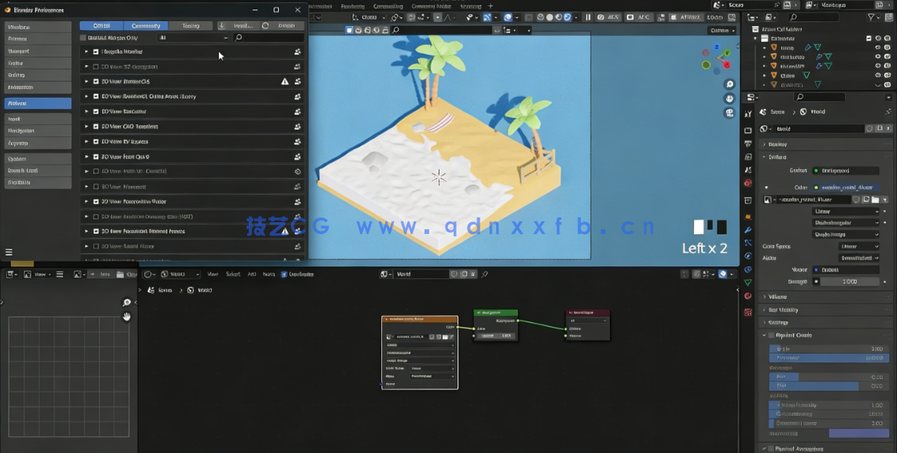The width and height of the screenshot is (897, 453).
Task: Click the pin icon in node editor header
Action: coord(484,274)
